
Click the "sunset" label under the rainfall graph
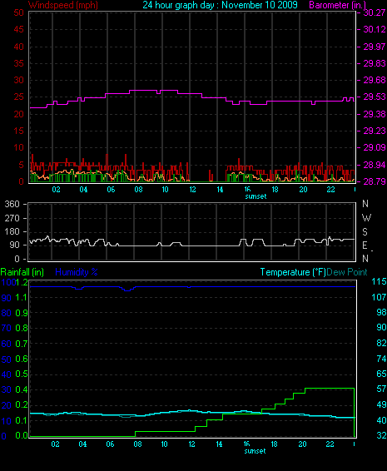(255, 451)
